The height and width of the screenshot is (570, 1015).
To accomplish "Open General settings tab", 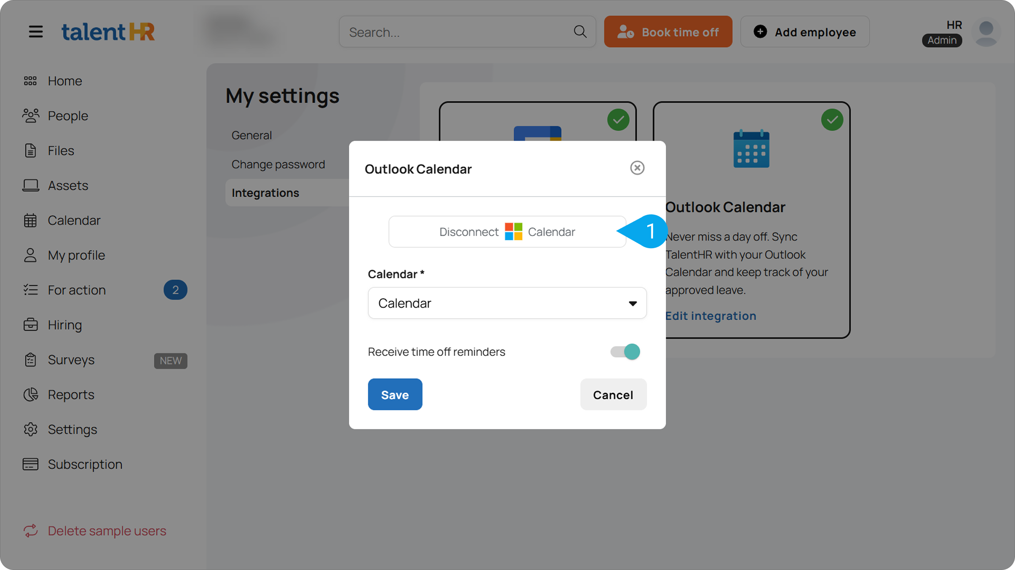I will tap(252, 135).
